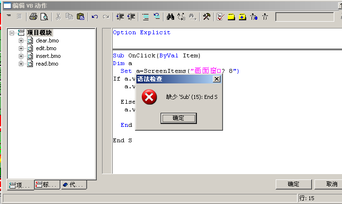Click the uncomment lines icon

(157, 16)
